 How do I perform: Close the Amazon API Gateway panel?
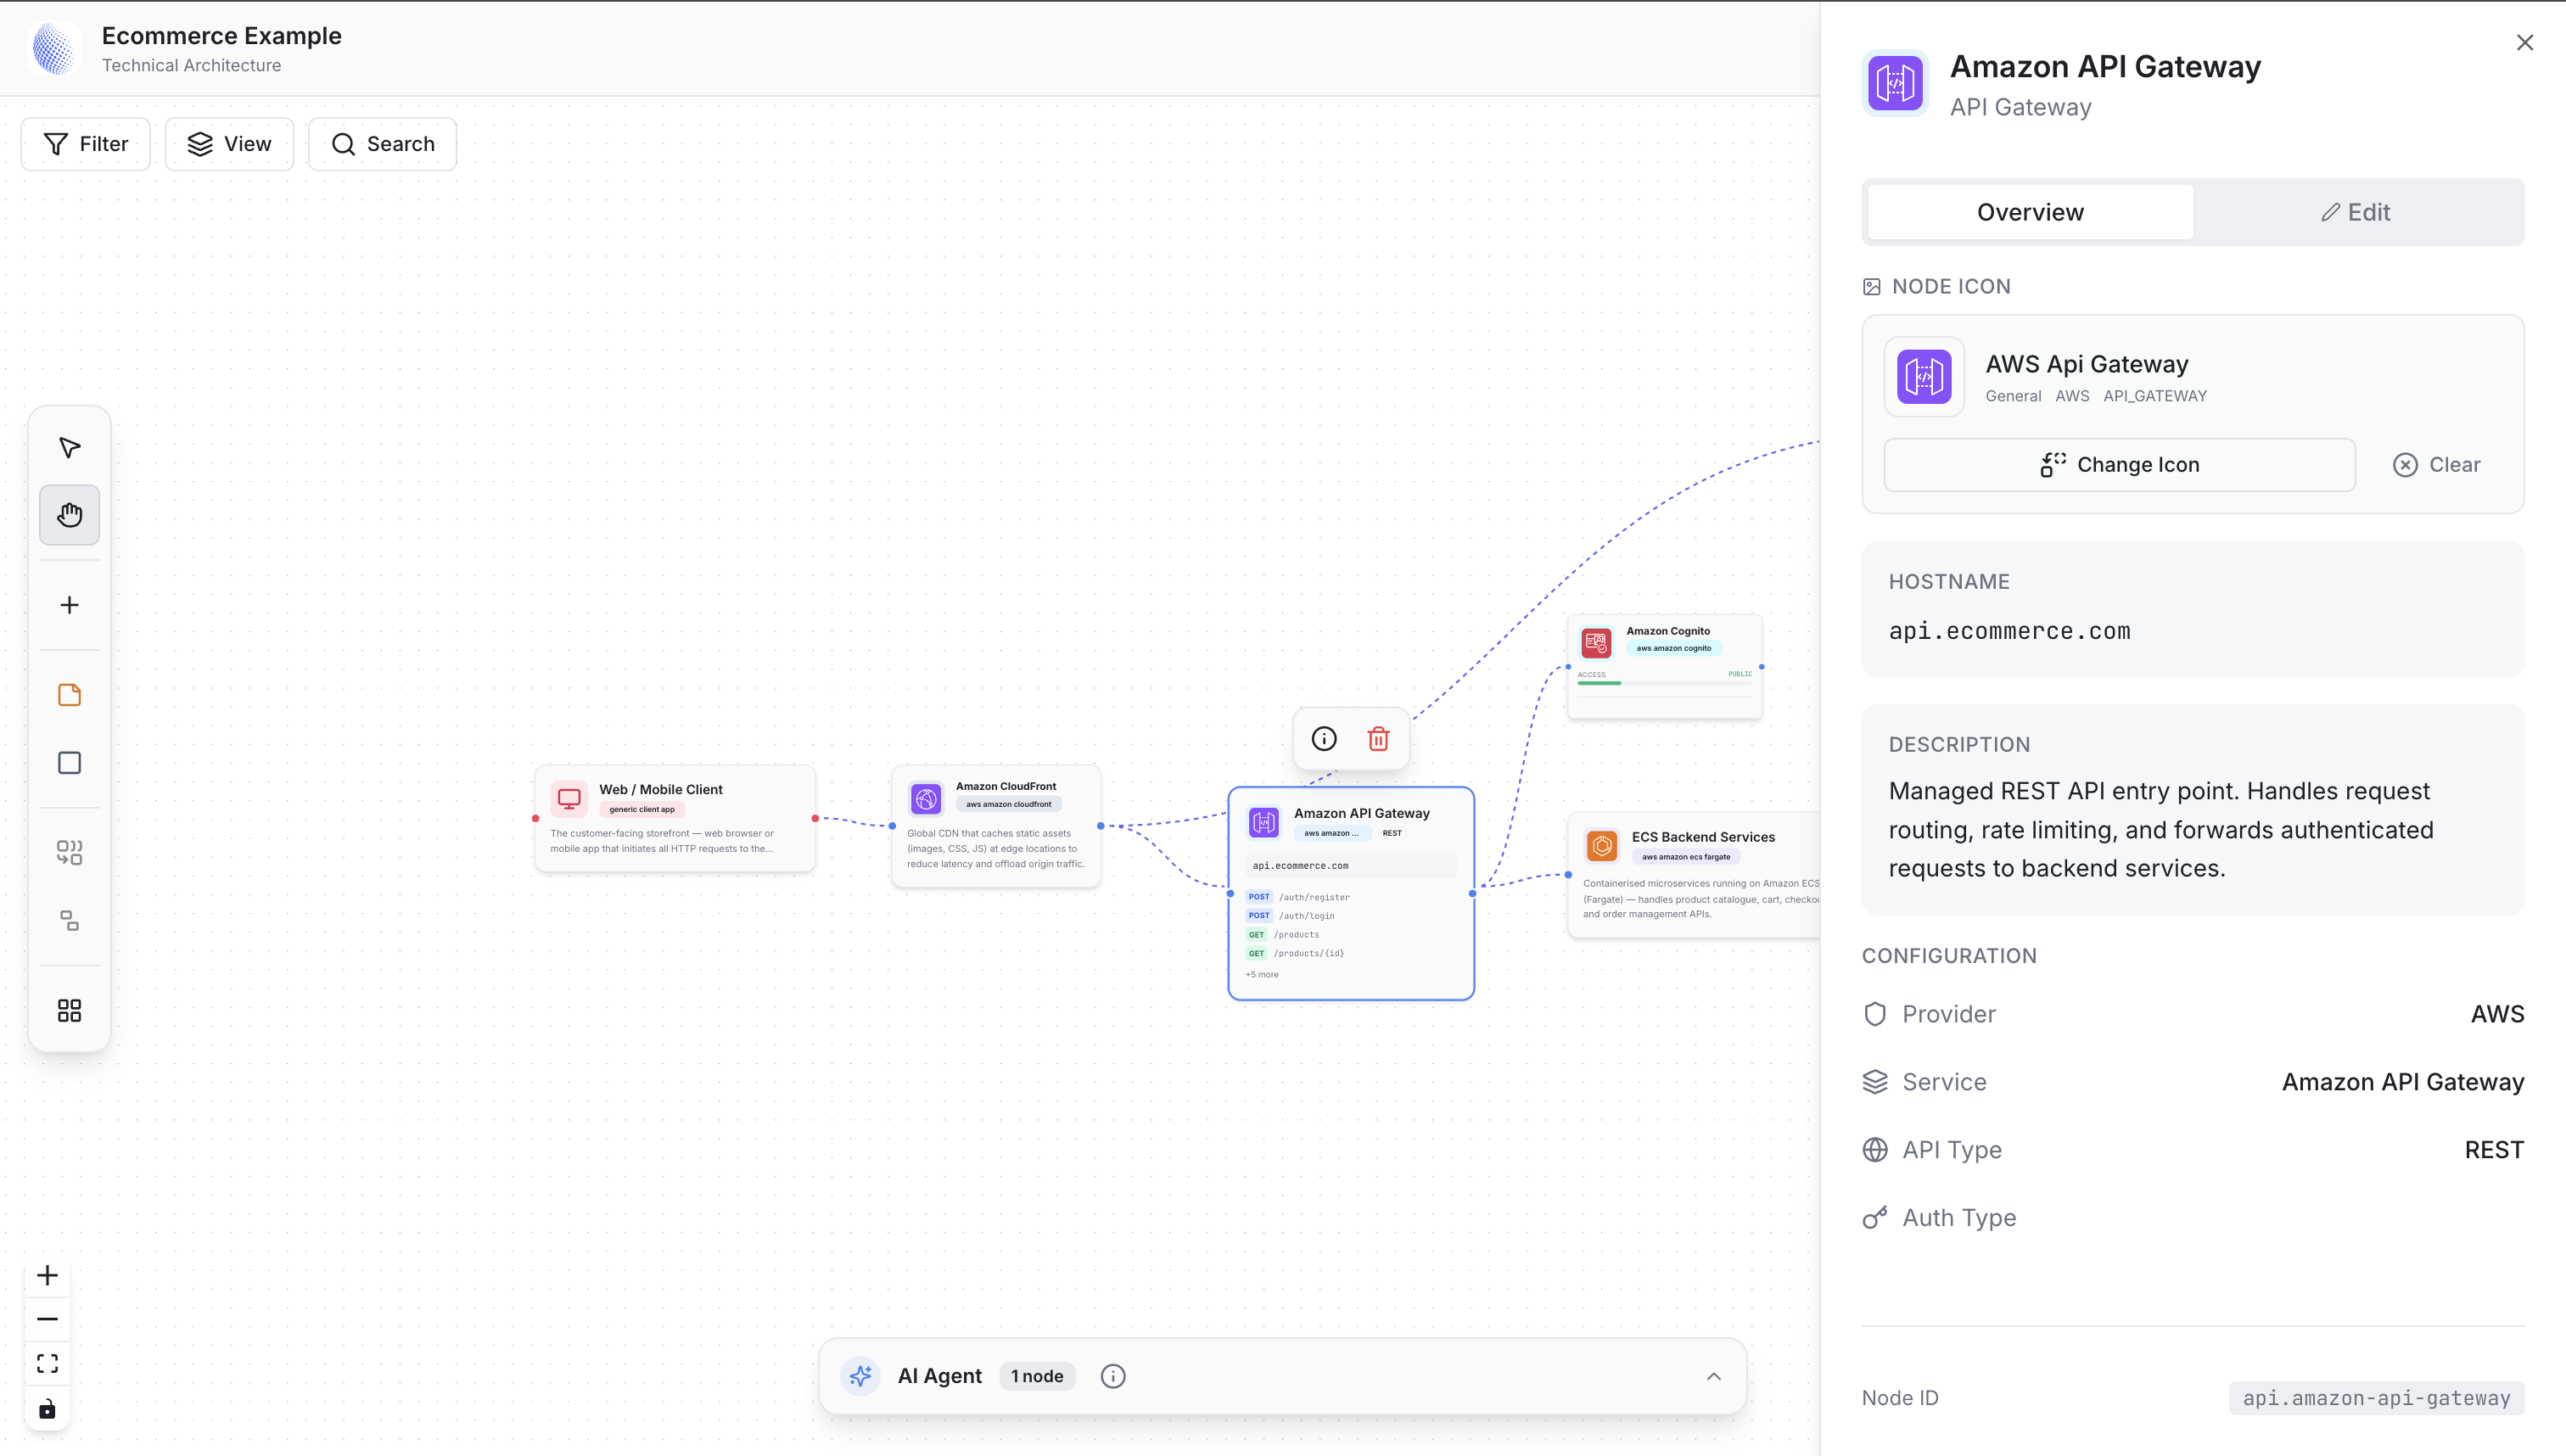pos(2525,42)
